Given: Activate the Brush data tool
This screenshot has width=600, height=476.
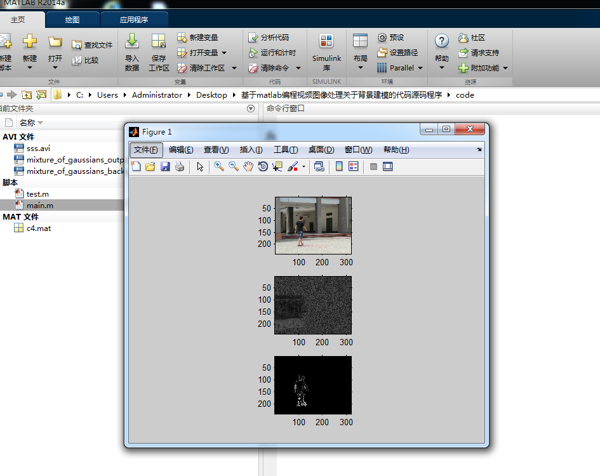Looking at the screenshot, I should 293,166.
